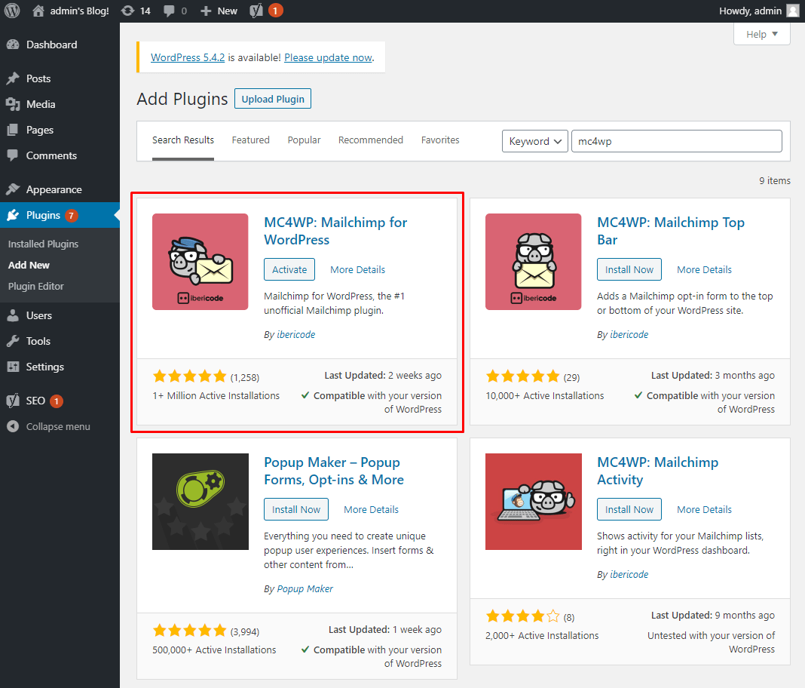This screenshot has width=805, height=688.
Task: Install MC4WP: Mailchimp Top Bar
Action: tap(629, 270)
